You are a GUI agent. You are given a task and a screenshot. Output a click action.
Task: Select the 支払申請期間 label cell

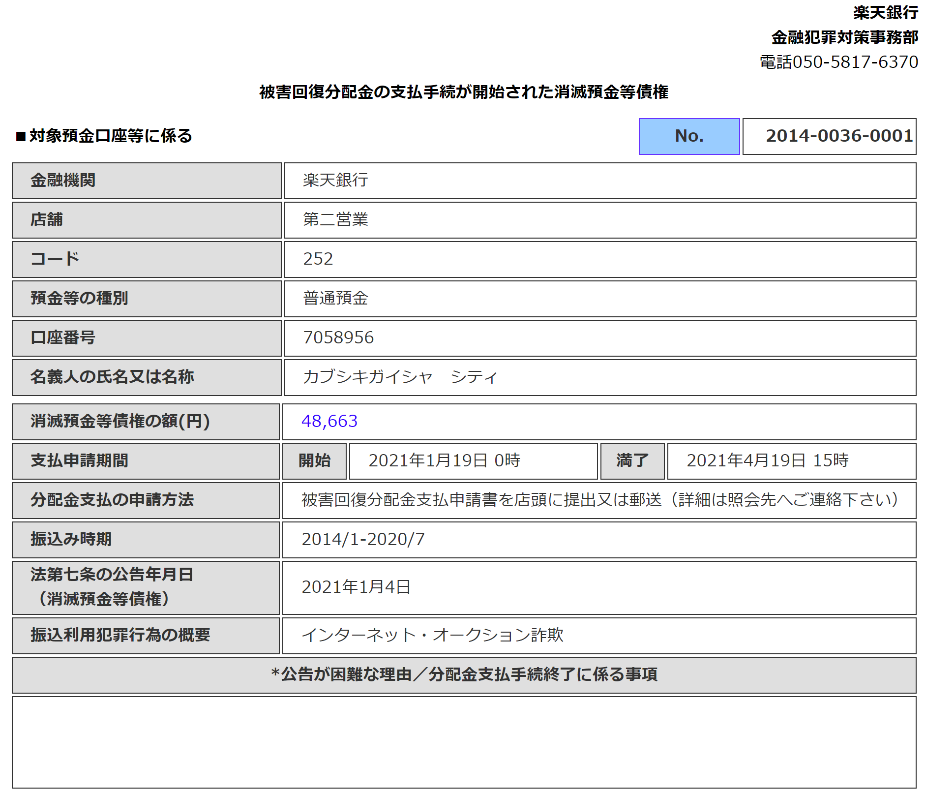click(x=146, y=461)
